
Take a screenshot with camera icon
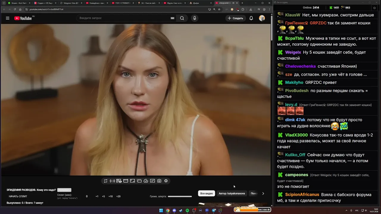pos(159,181)
